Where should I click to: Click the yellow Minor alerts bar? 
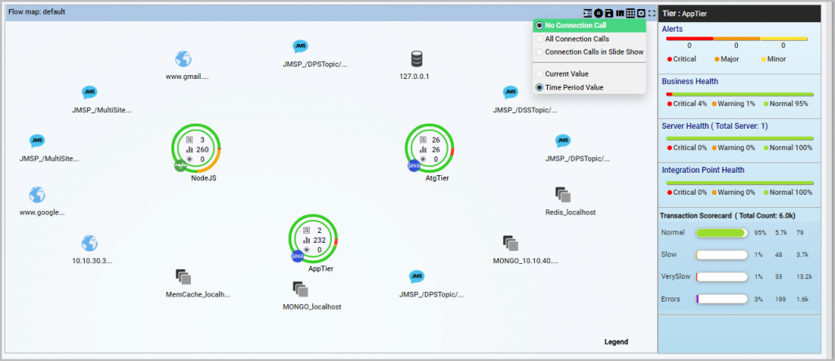784,38
